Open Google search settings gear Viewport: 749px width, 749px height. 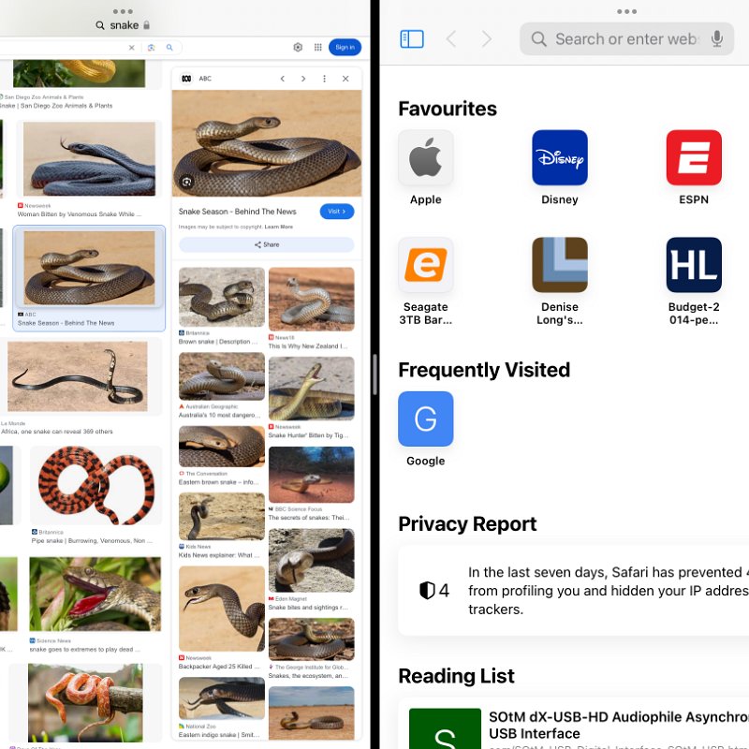coord(298,47)
